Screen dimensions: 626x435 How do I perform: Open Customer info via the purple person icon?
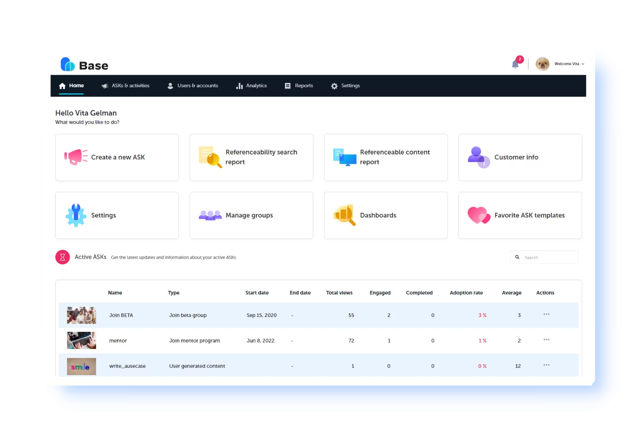click(478, 157)
